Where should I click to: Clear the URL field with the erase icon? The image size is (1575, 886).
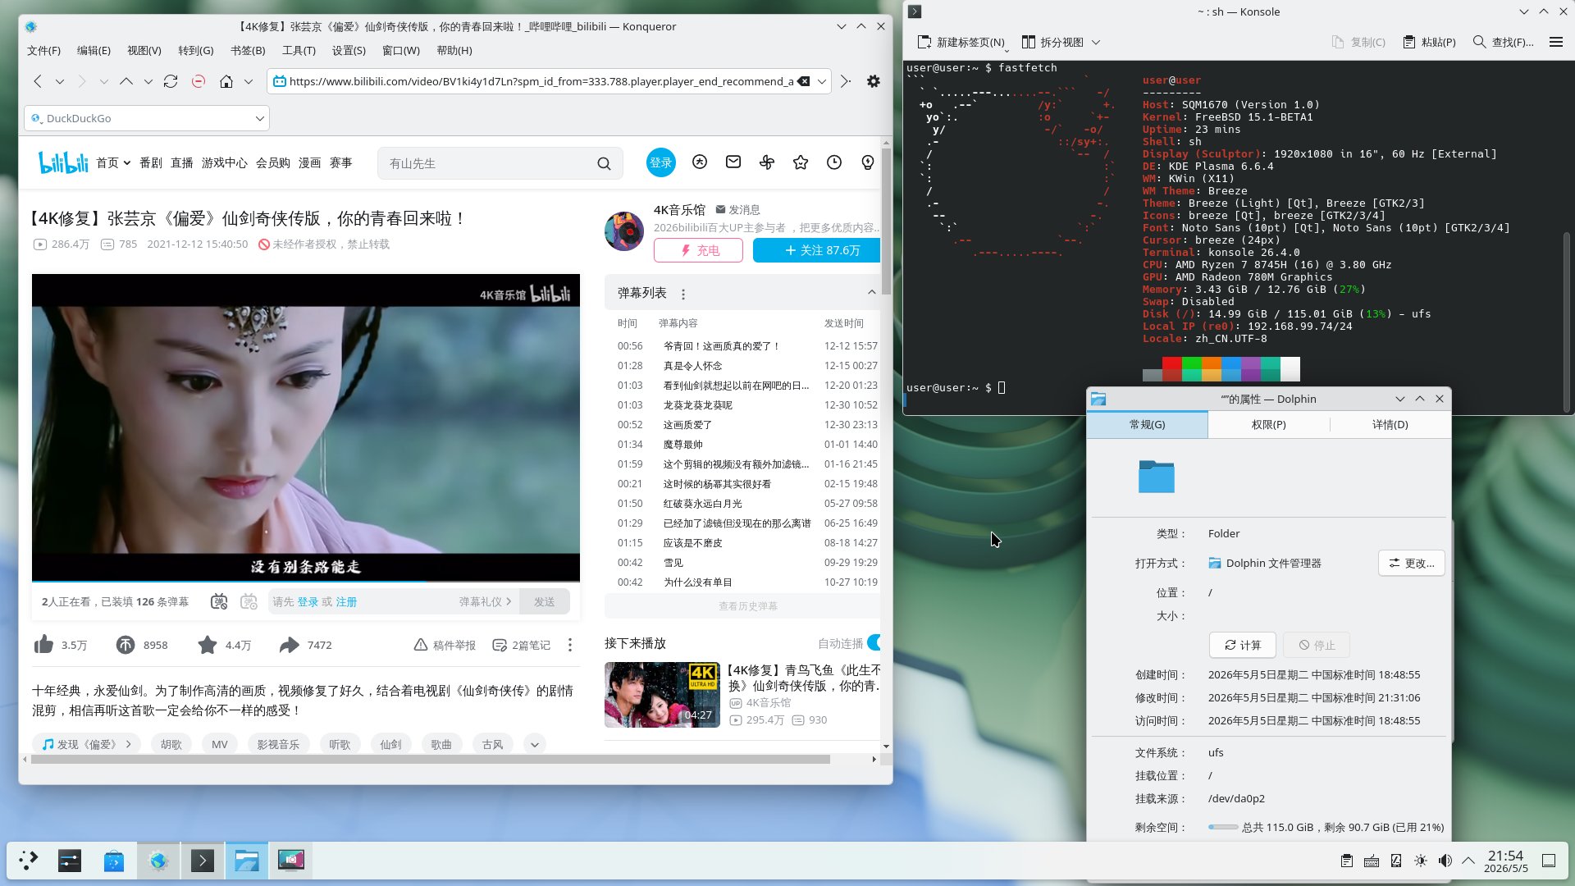click(x=804, y=81)
